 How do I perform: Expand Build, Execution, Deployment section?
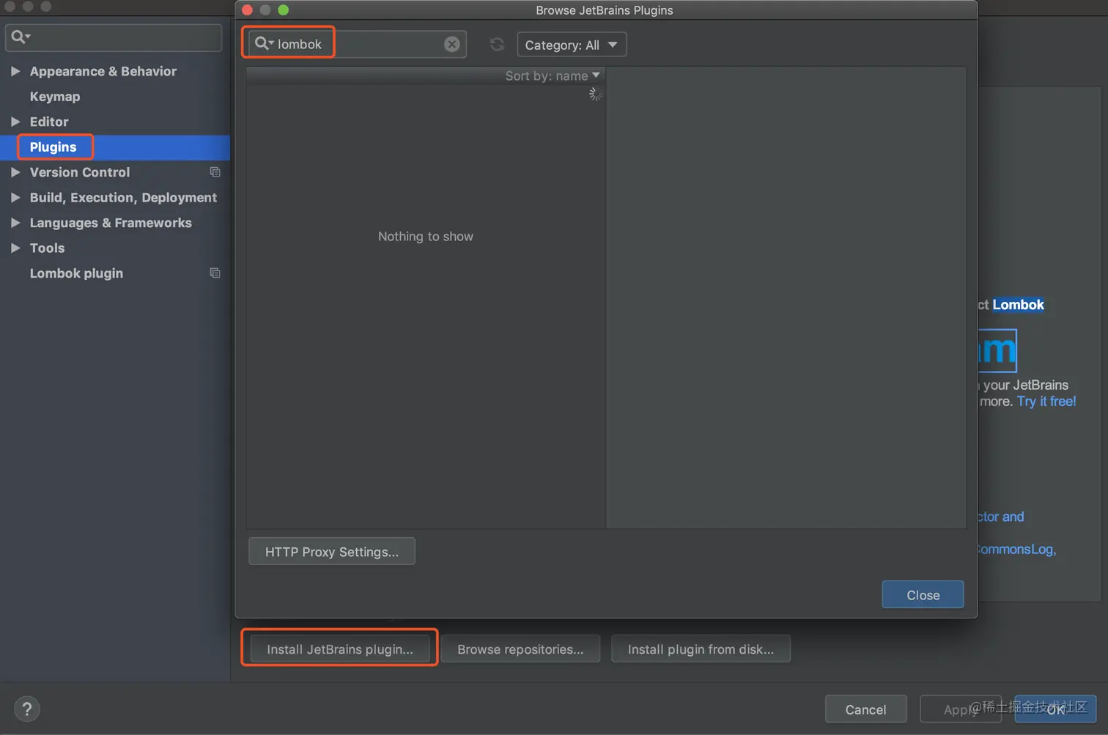point(15,197)
